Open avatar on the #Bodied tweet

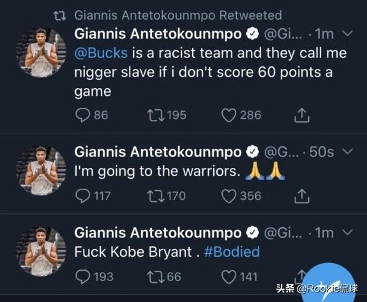[x=41, y=252]
